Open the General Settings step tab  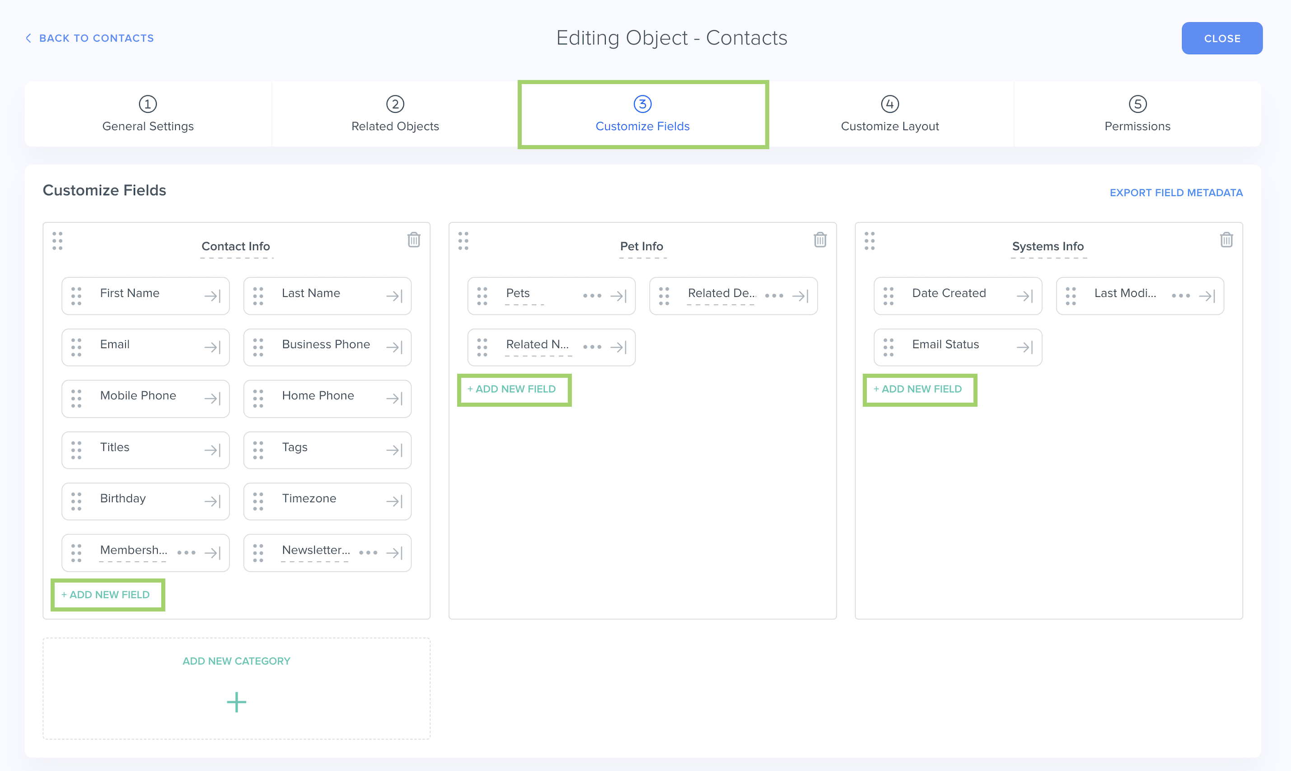[x=148, y=114]
